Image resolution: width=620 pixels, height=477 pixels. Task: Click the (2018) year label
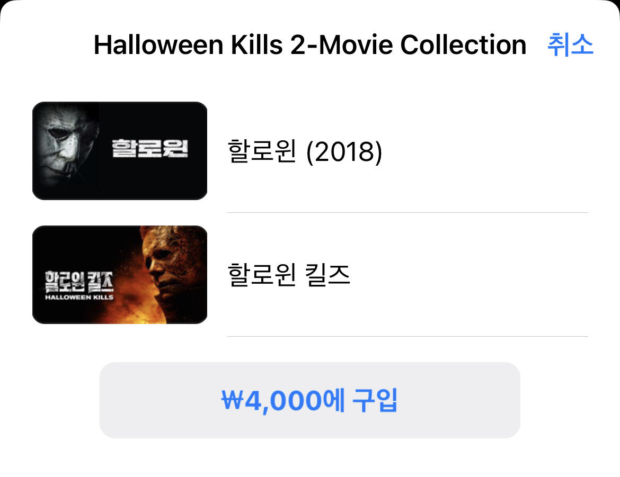pyautogui.click(x=344, y=151)
